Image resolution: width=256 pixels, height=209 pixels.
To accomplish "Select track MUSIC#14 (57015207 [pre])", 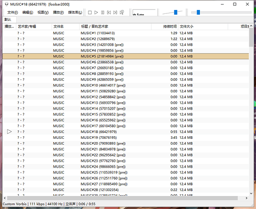I will 126,109.
